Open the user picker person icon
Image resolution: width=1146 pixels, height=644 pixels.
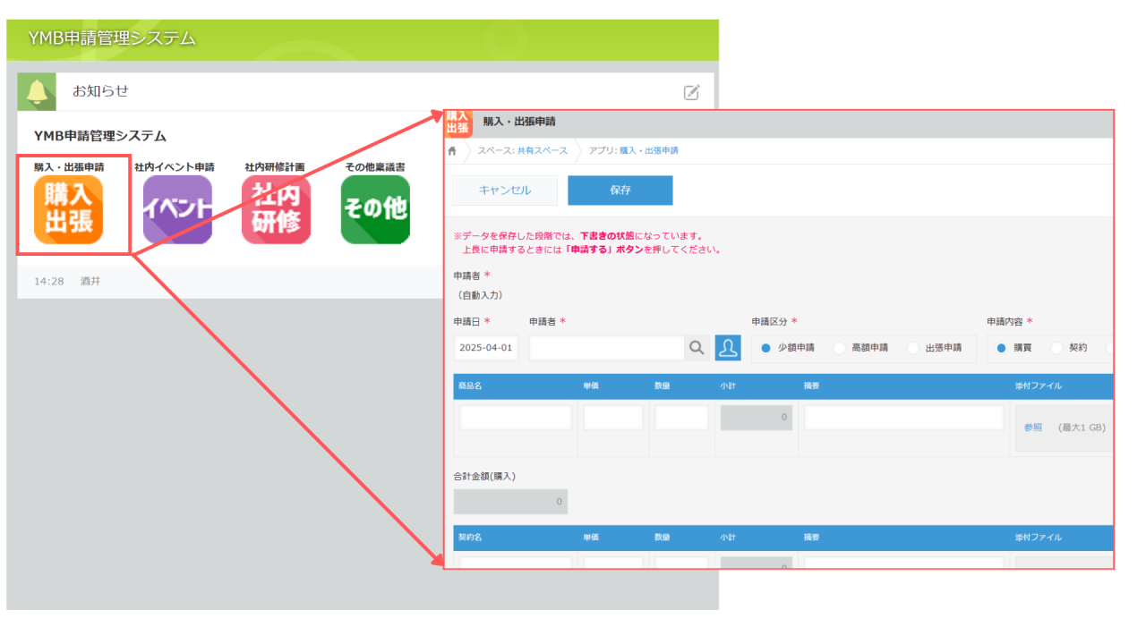pyautogui.click(x=727, y=347)
